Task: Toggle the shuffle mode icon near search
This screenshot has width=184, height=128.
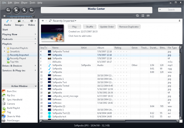Action: click(x=143, y=15)
